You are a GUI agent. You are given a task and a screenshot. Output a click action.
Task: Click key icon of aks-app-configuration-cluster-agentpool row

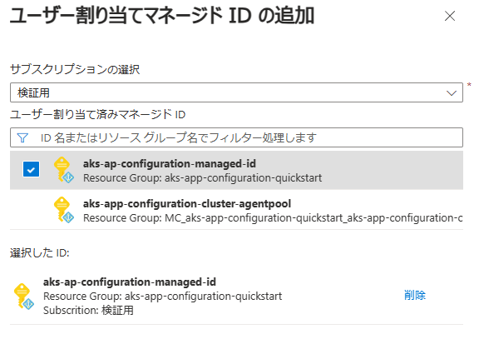point(63,210)
